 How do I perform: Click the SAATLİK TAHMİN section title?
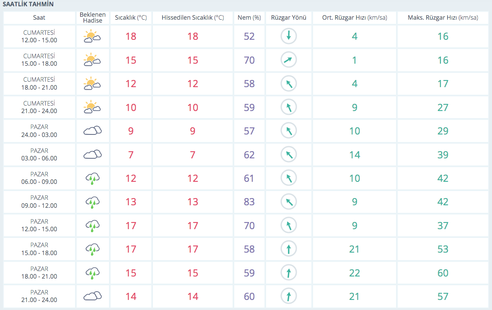(28, 4)
